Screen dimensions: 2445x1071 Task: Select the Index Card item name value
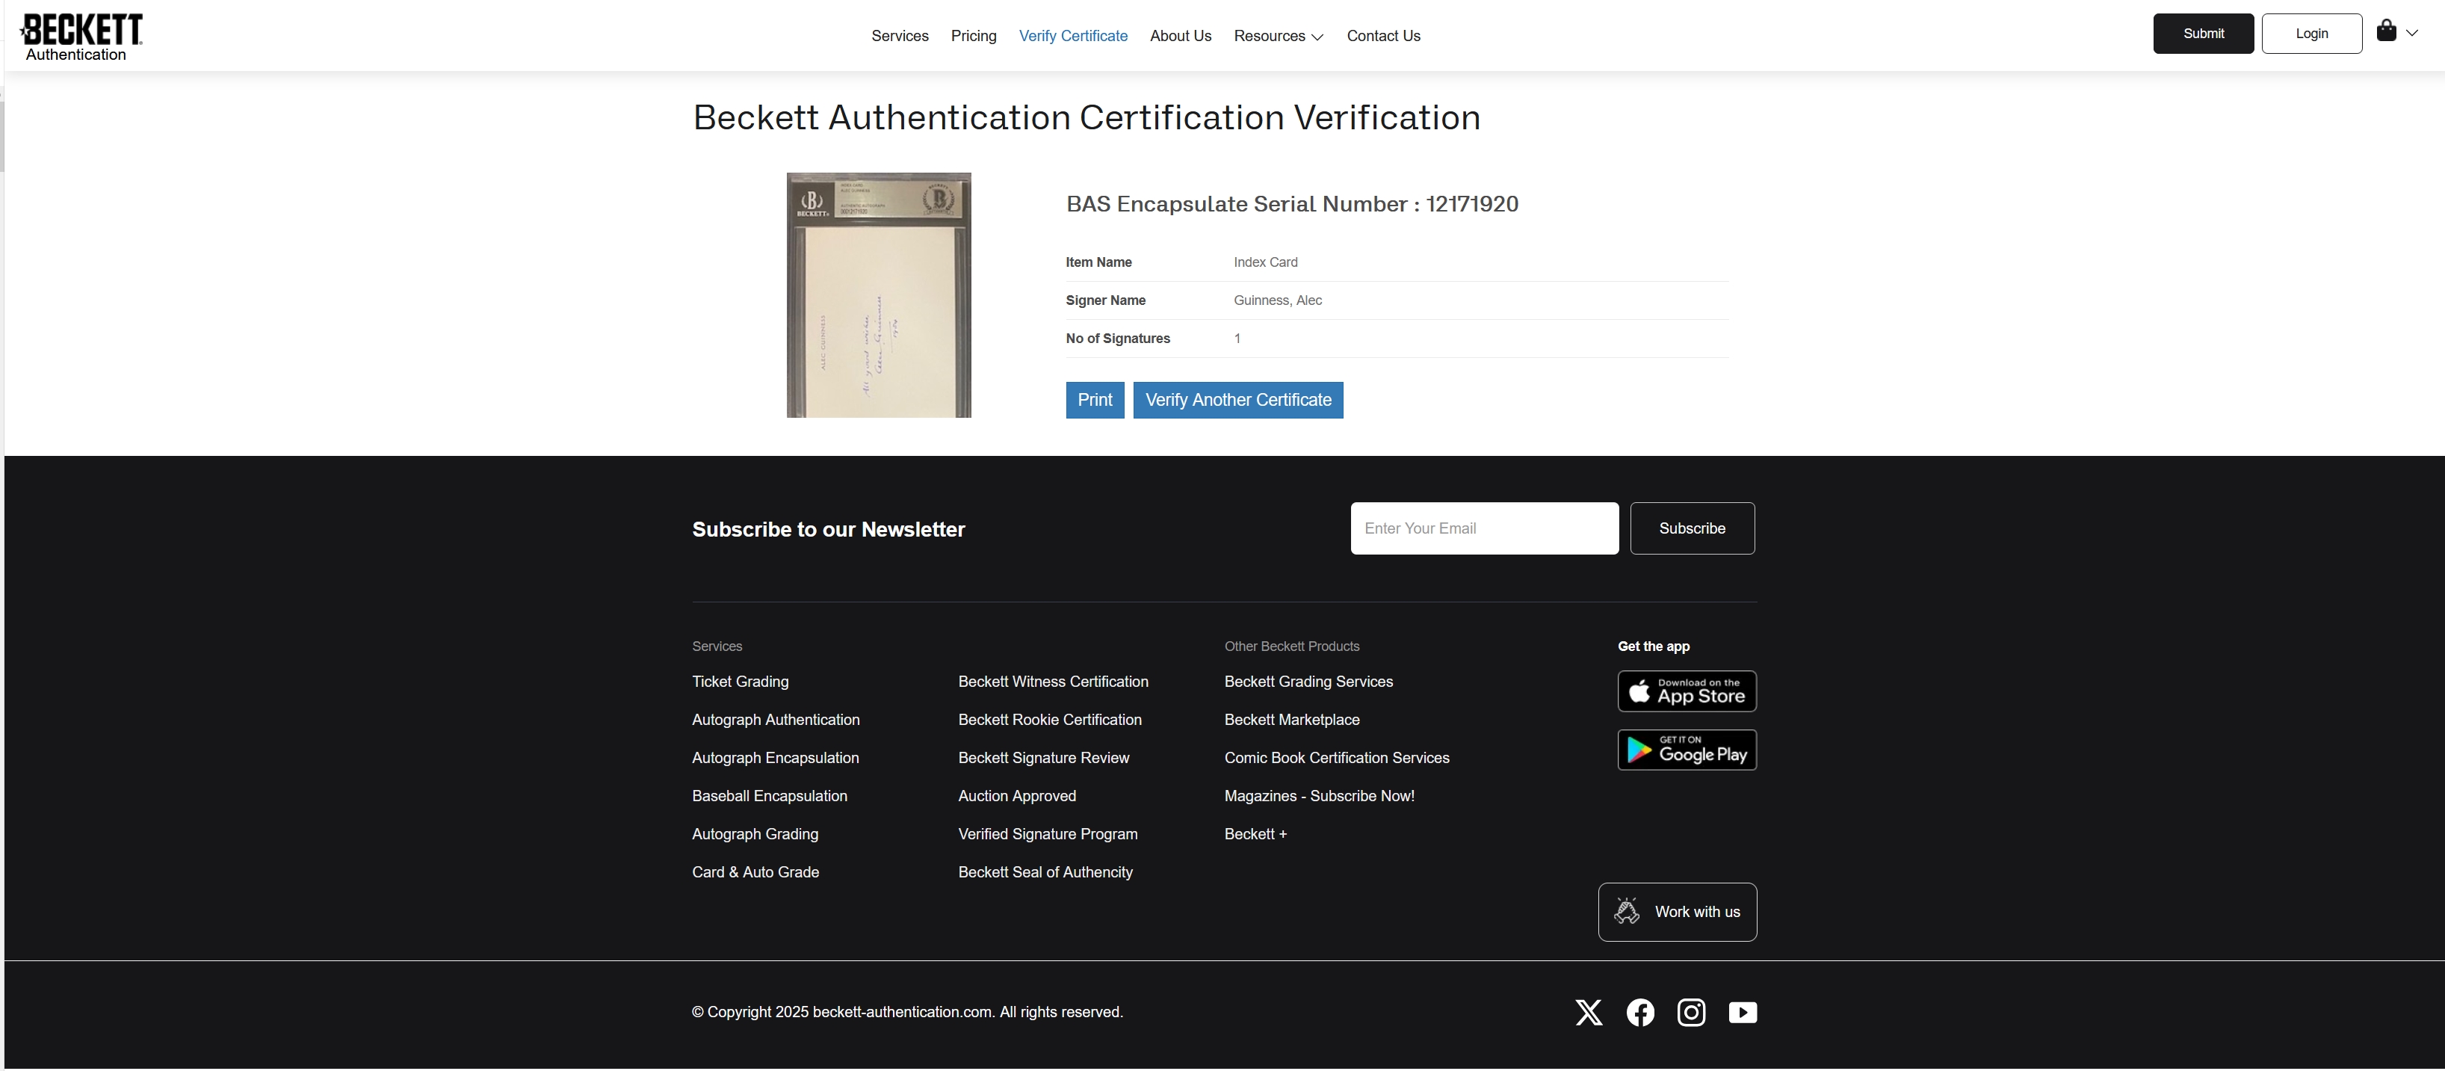click(x=1265, y=262)
